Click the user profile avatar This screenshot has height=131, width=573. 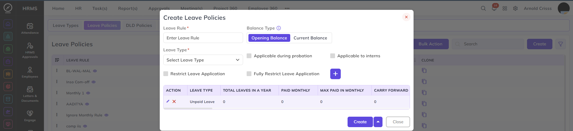[x=563, y=8]
